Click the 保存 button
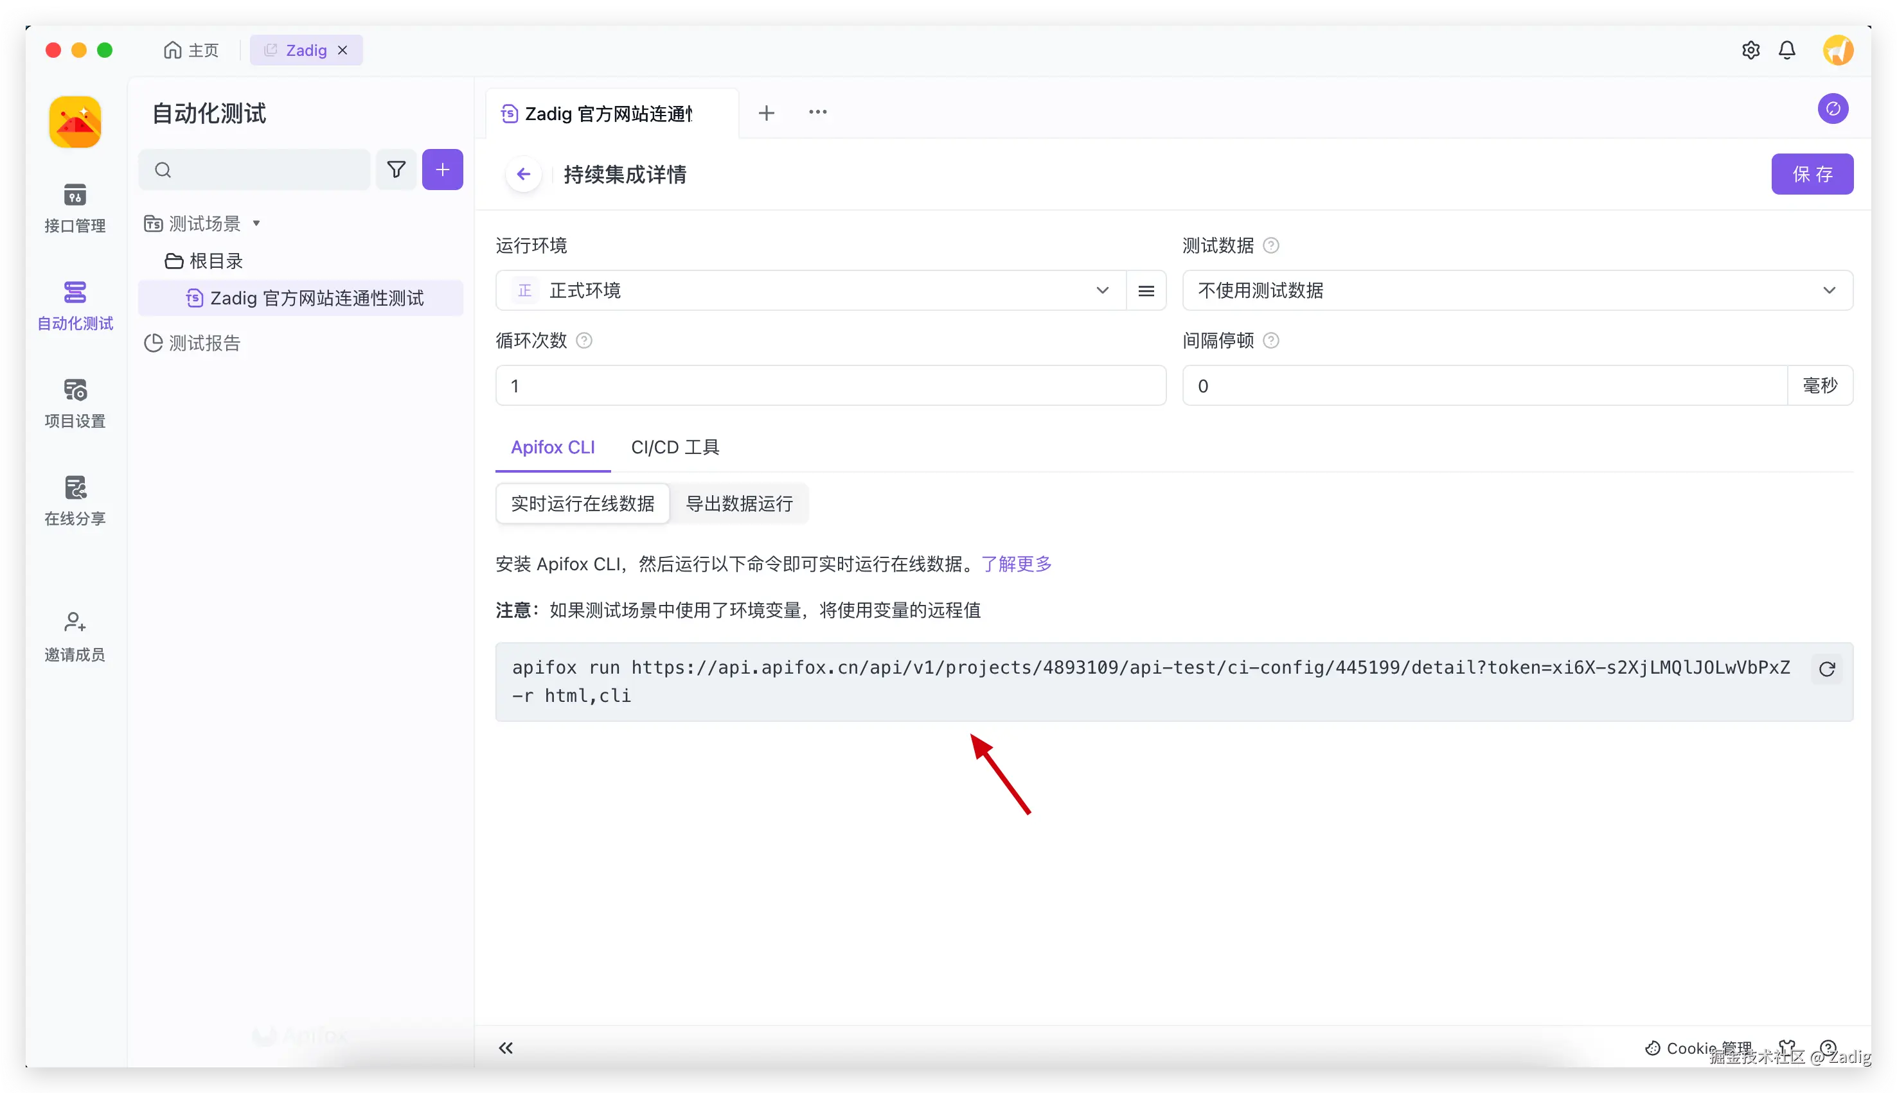The image size is (1897, 1093). (x=1812, y=174)
